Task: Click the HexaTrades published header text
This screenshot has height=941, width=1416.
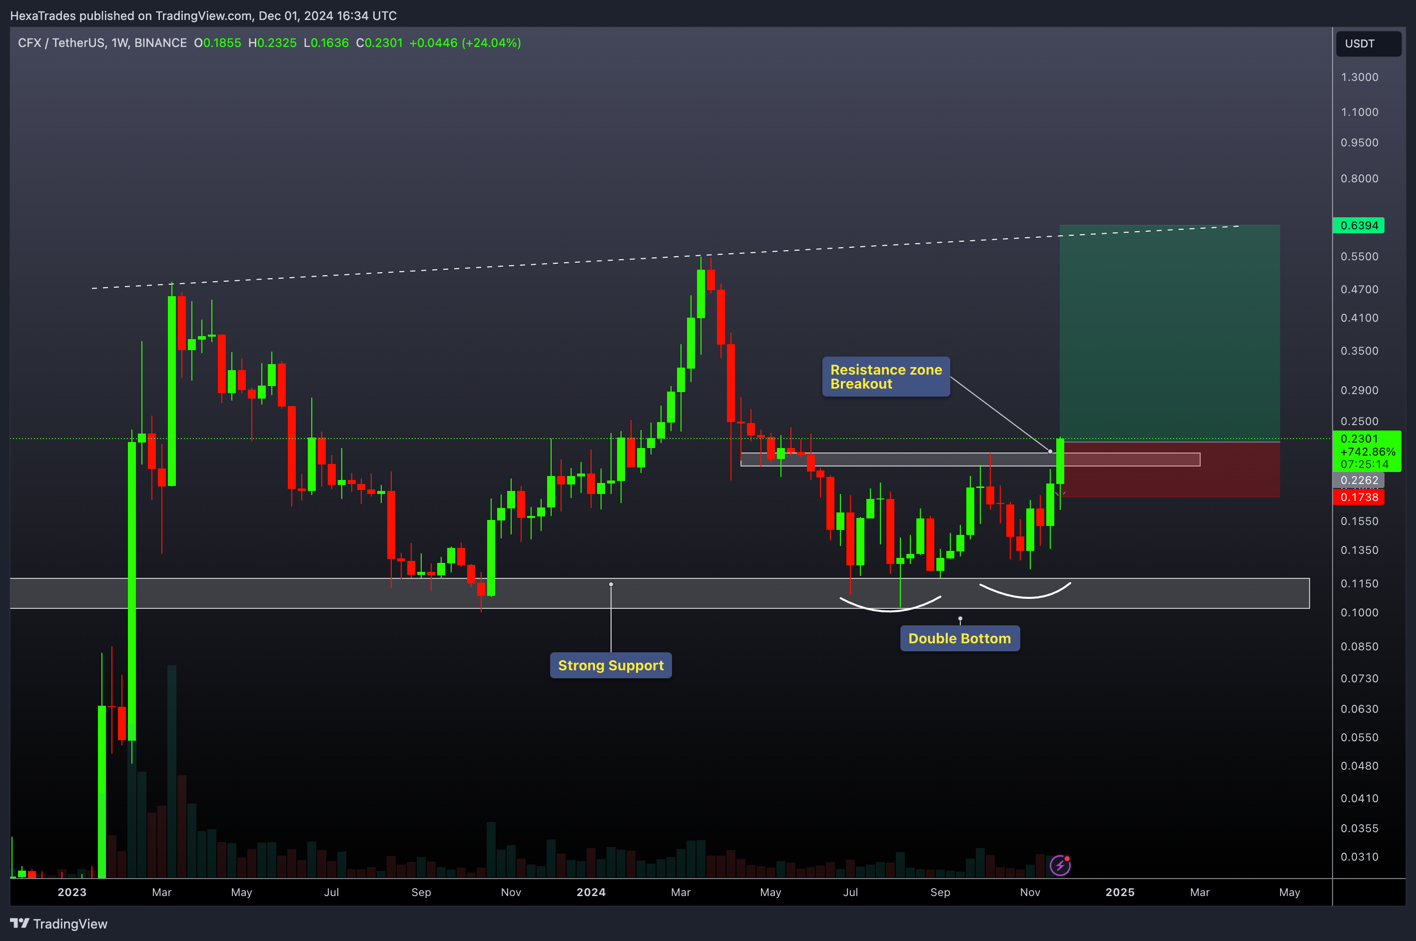Action: click(203, 15)
